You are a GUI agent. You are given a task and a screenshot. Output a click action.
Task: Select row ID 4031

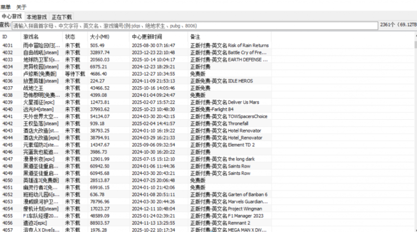pos(8,45)
